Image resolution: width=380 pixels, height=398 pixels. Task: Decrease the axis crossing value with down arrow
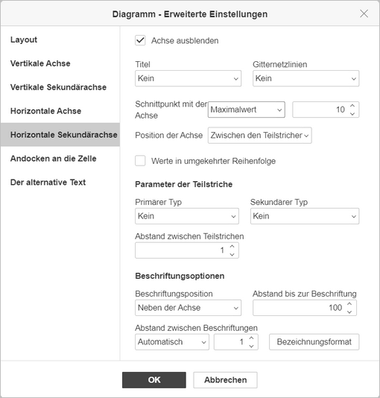tap(352, 113)
